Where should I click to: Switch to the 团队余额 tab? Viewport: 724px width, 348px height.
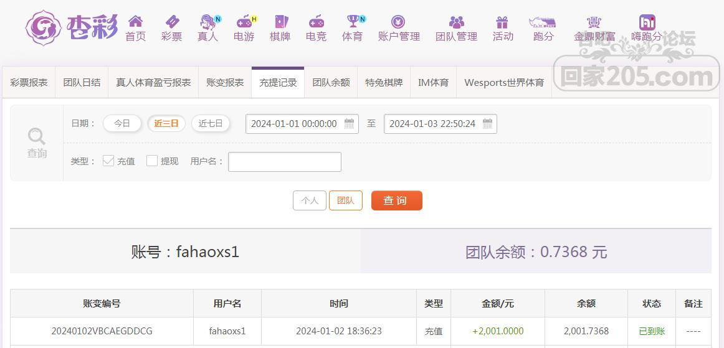331,83
